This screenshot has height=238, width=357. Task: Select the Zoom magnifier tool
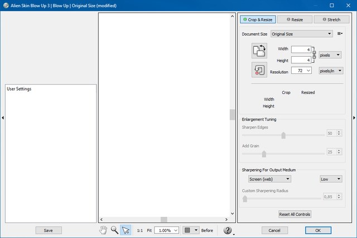114,230
